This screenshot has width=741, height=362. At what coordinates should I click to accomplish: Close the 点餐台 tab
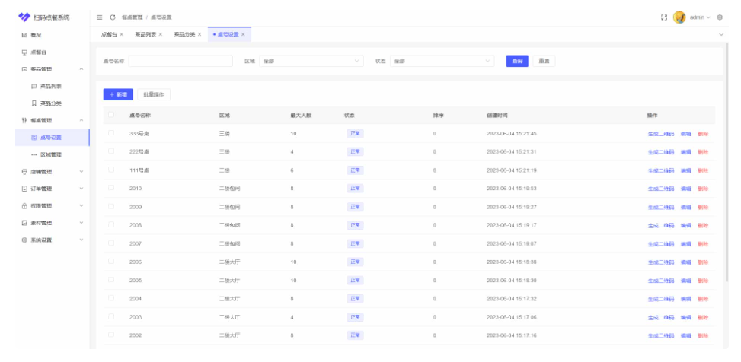pos(121,34)
